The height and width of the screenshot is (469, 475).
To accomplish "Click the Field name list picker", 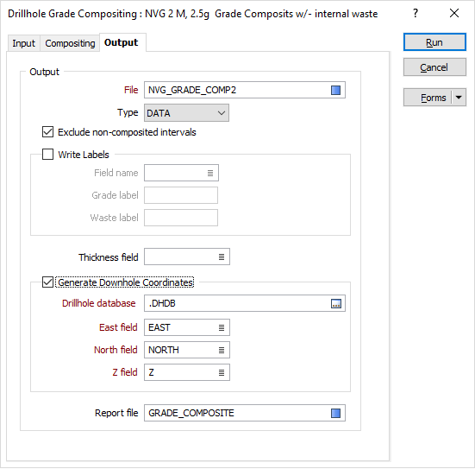I will pyautogui.click(x=210, y=173).
